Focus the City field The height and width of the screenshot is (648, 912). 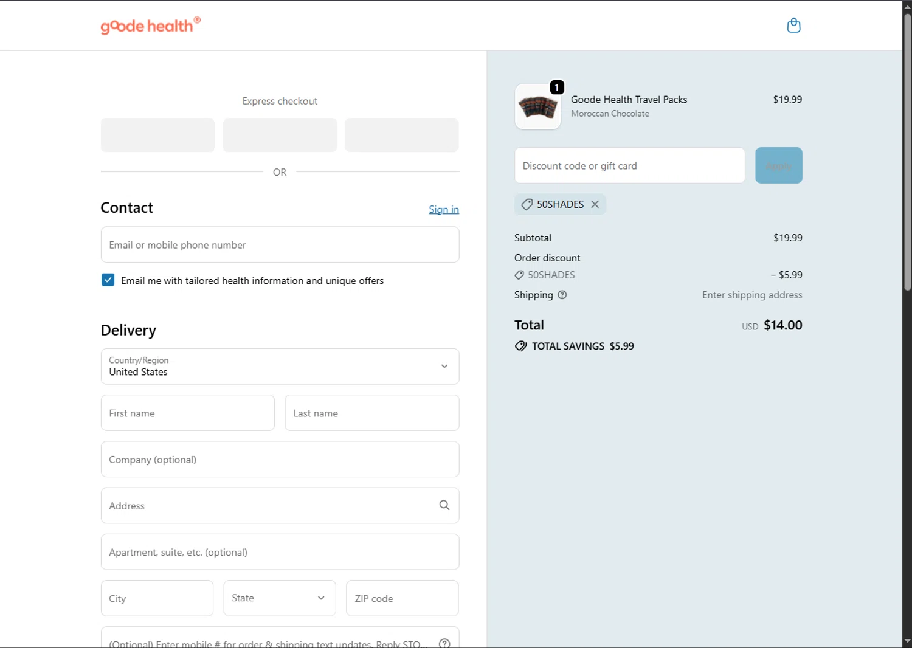(157, 598)
